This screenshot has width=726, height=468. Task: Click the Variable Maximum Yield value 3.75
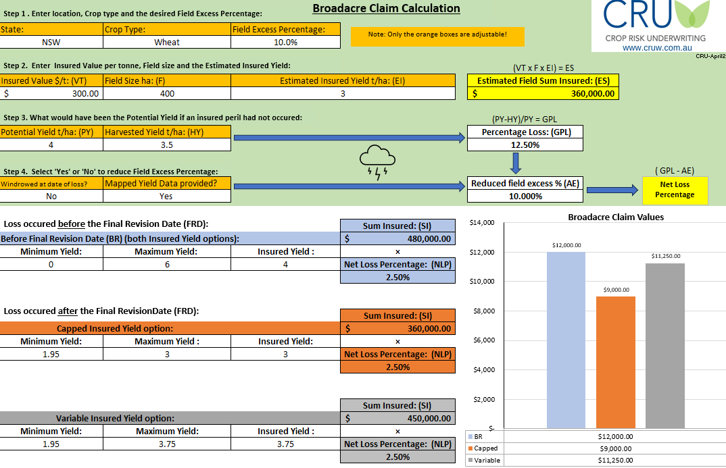pos(167,444)
